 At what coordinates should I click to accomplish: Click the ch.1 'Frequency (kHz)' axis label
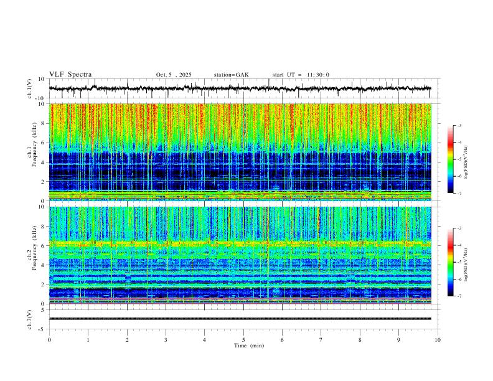tap(34, 144)
